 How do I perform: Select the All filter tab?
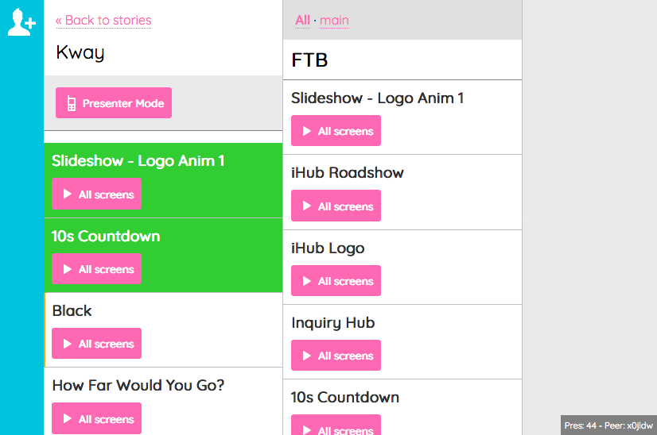302,21
